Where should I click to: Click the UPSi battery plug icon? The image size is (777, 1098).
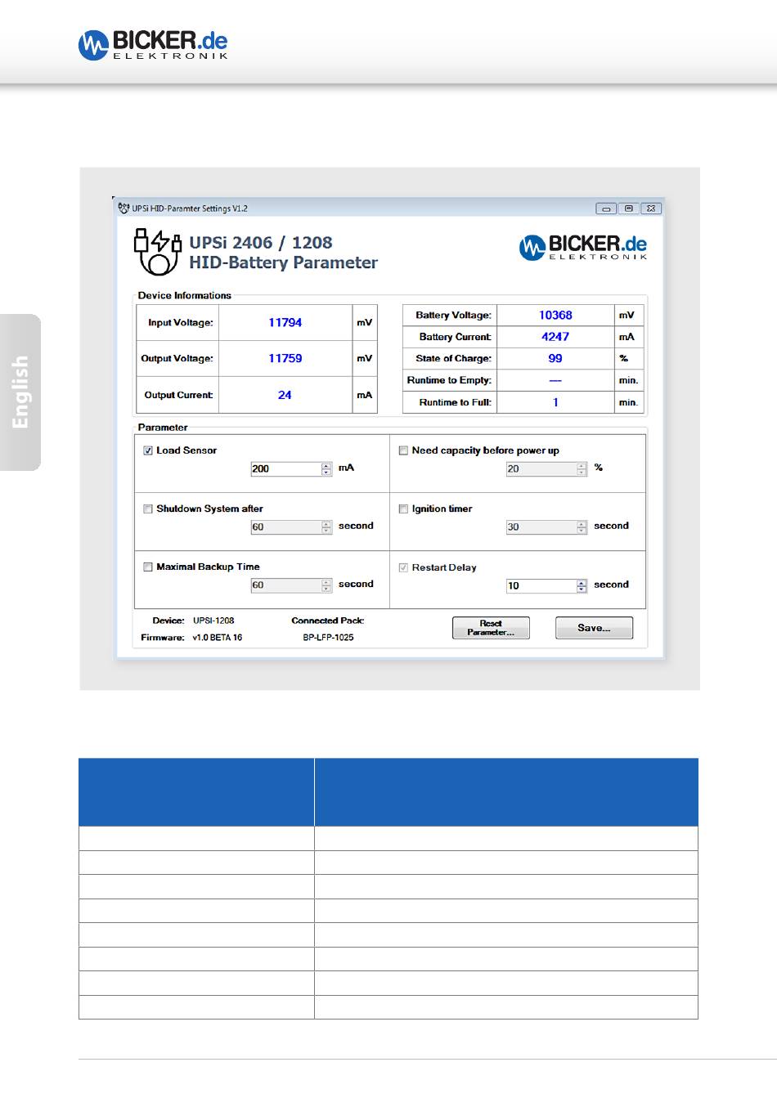point(157,252)
